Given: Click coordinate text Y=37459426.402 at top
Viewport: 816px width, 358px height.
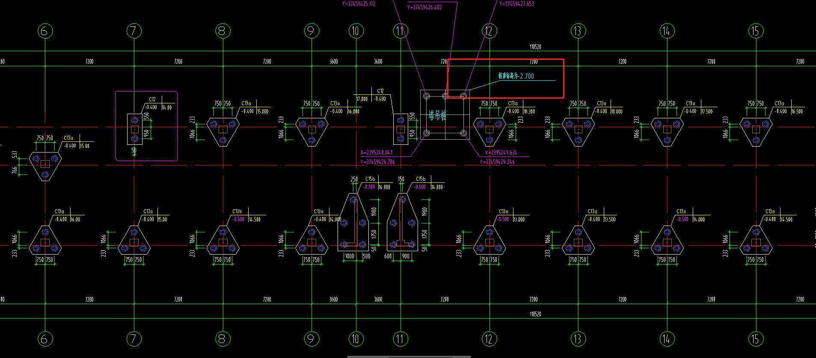Looking at the screenshot, I should pyautogui.click(x=424, y=7).
